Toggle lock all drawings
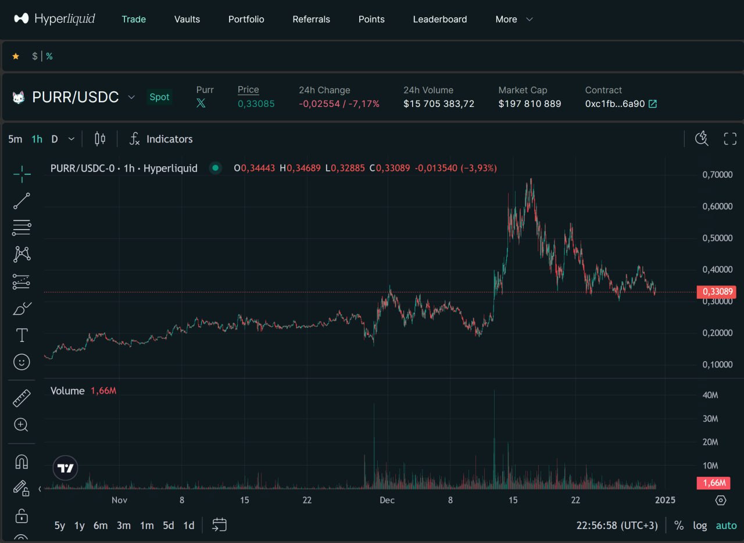 coord(22,516)
